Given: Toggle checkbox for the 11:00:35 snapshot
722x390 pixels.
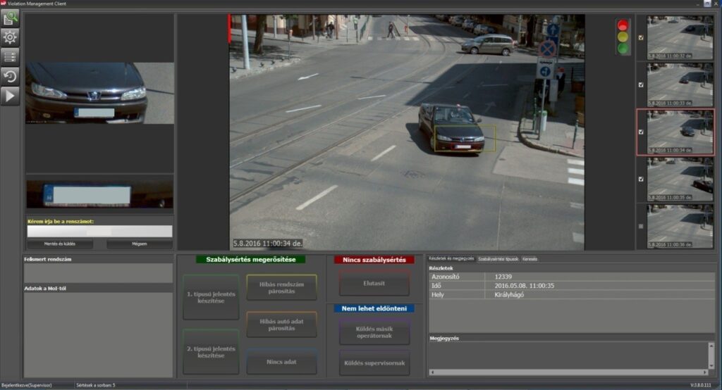Looking at the screenshot, I should tap(641, 179).
